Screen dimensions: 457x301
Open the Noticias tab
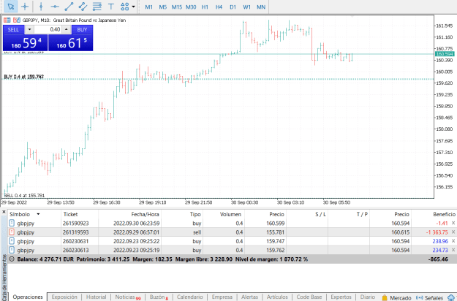(x=128, y=297)
